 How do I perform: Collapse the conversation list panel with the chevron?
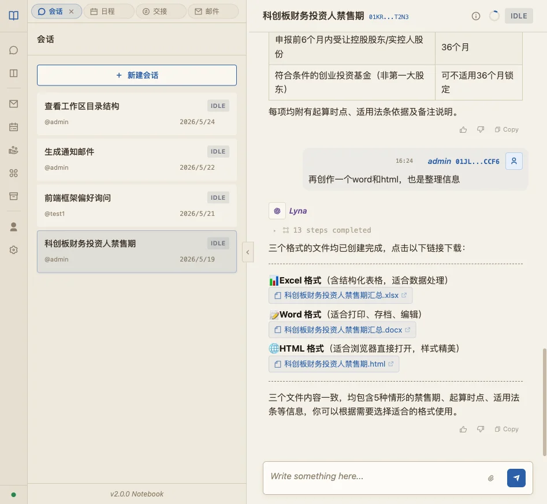click(x=248, y=252)
